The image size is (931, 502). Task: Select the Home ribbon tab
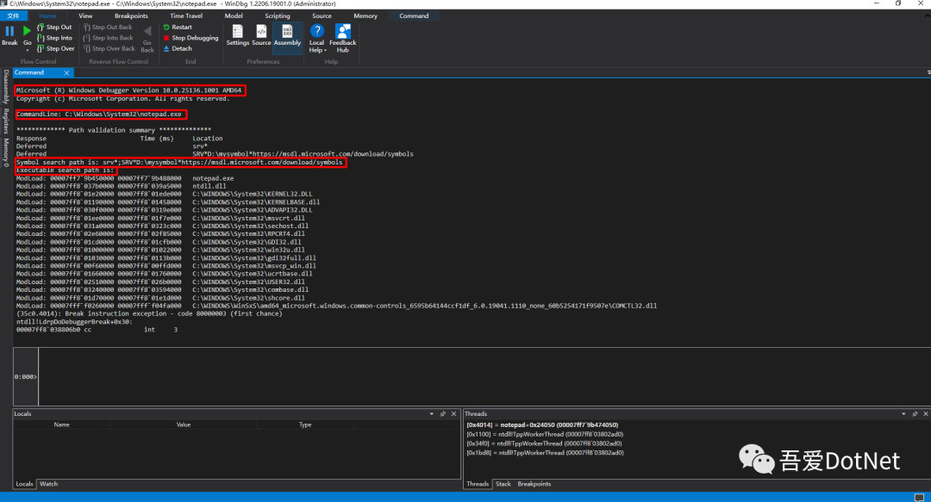tap(47, 16)
